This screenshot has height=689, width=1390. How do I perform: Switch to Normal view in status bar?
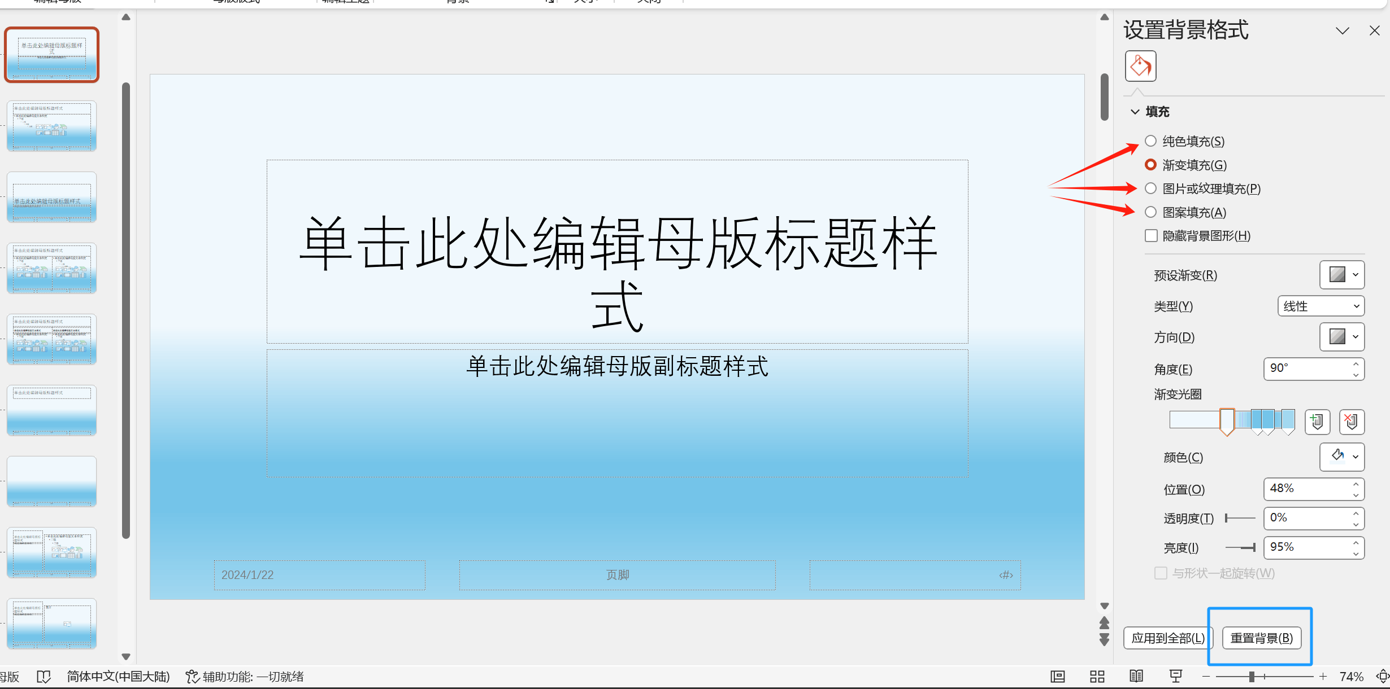(x=1057, y=676)
